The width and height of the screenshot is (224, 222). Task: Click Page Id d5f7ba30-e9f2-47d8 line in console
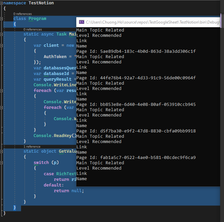[x=136, y=131]
